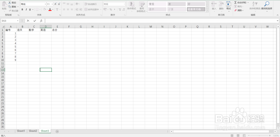The height and width of the screenshot is (137, 280).
Task: Switch to the Sheet2 tab
Action: point(33,131)
